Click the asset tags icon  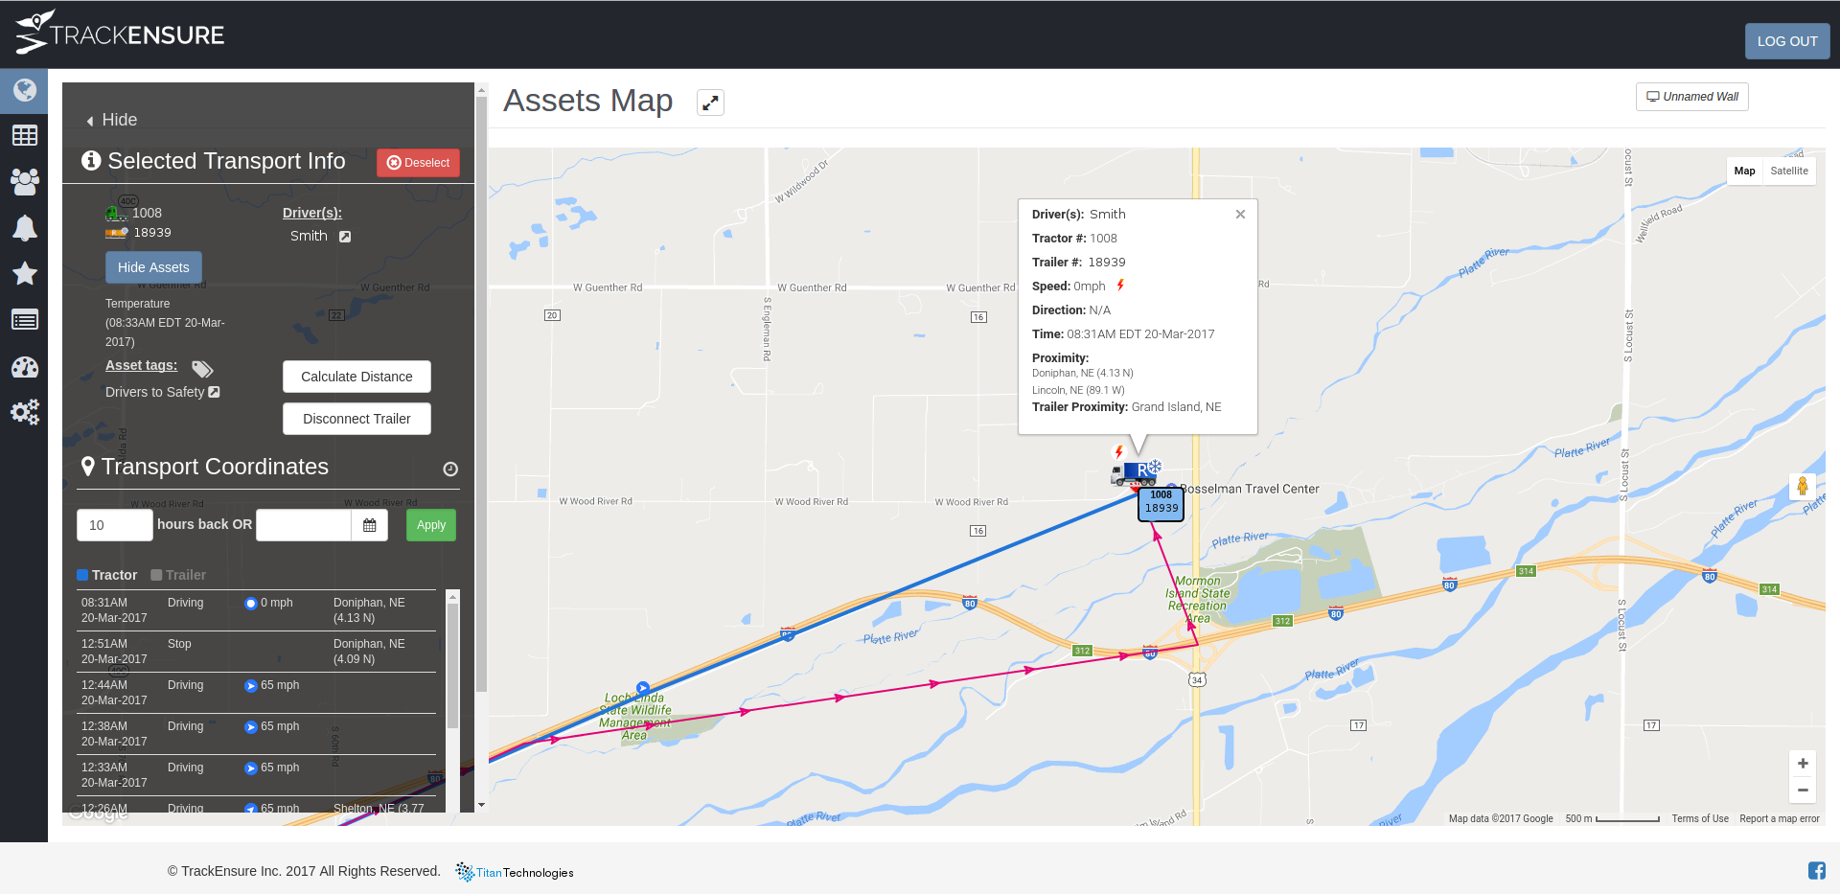pos(202,369)
